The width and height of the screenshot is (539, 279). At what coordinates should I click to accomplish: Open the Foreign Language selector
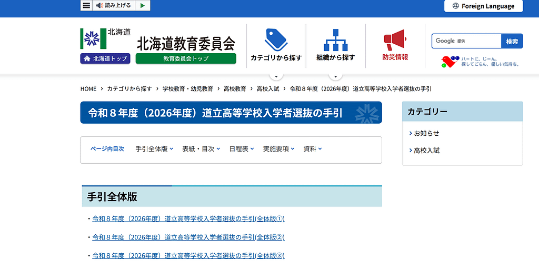click(483, 6)
